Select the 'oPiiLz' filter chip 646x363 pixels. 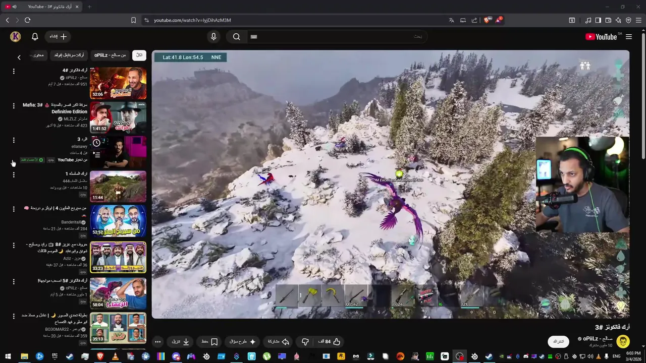(110, 55)
